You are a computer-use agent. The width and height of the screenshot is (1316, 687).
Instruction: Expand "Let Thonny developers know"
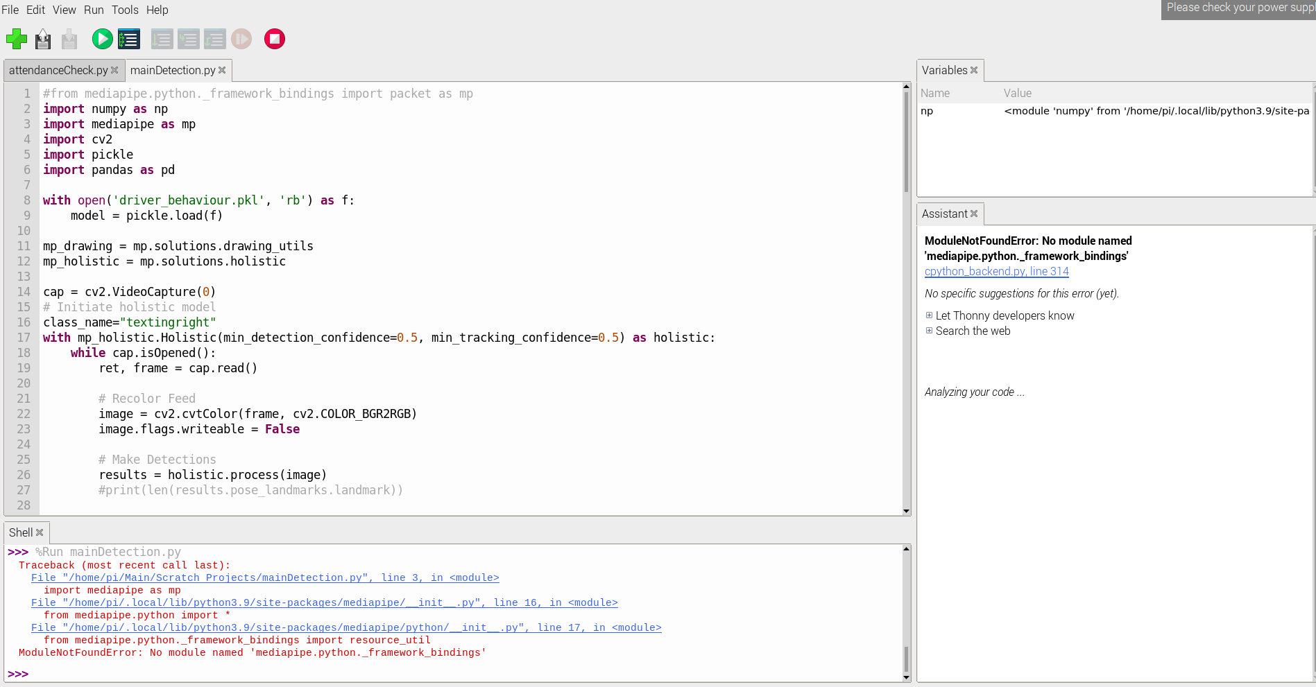coord(929,315)
